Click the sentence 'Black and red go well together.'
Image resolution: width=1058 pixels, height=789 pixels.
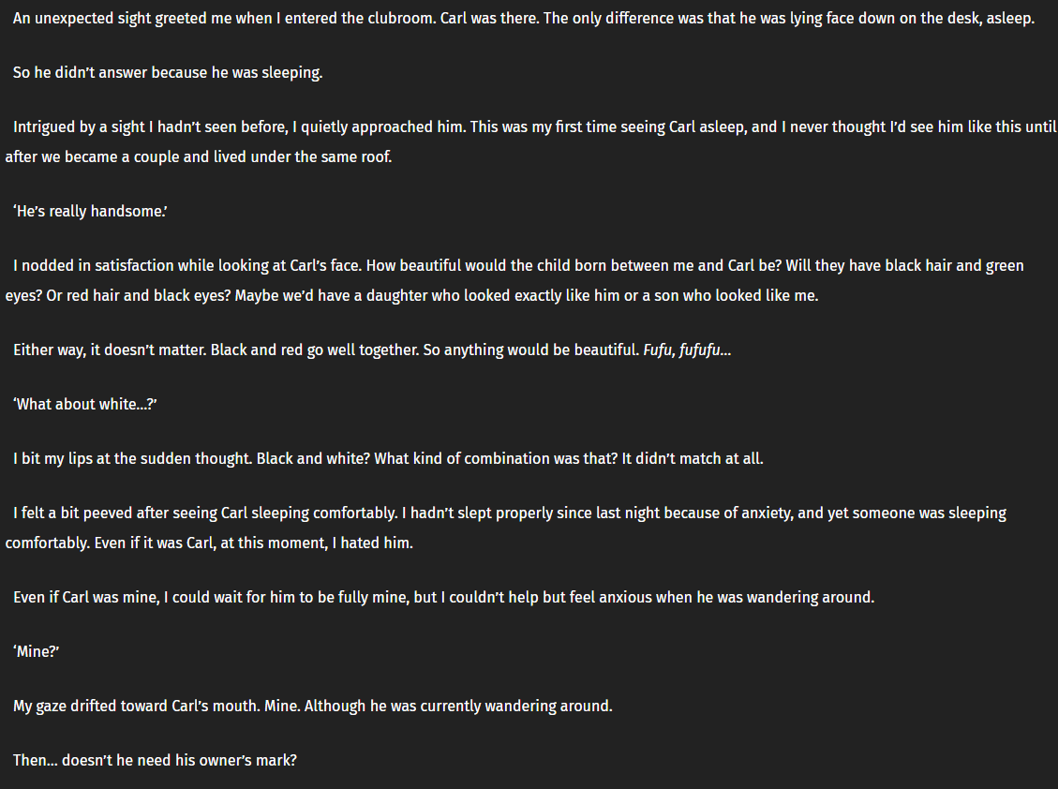315,350
